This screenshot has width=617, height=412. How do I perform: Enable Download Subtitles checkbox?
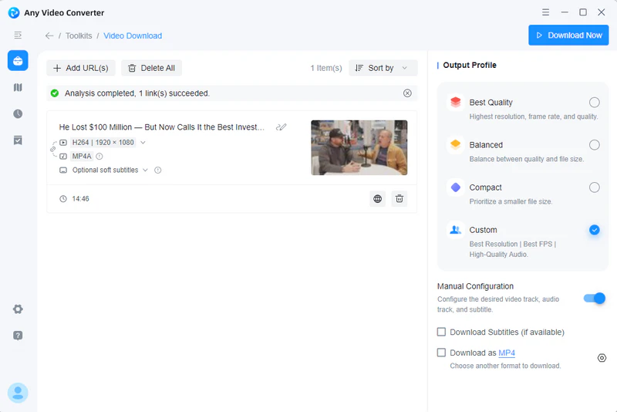pos(442,332)
